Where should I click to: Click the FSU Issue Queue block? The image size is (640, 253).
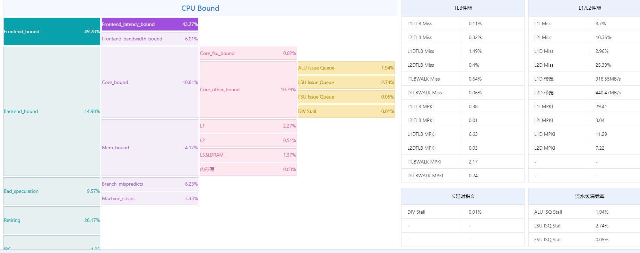[x=346, y=97]
